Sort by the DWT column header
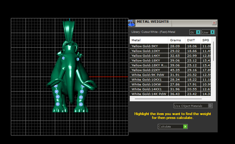This screenshot has width=235, height=144. coord(193,40)
